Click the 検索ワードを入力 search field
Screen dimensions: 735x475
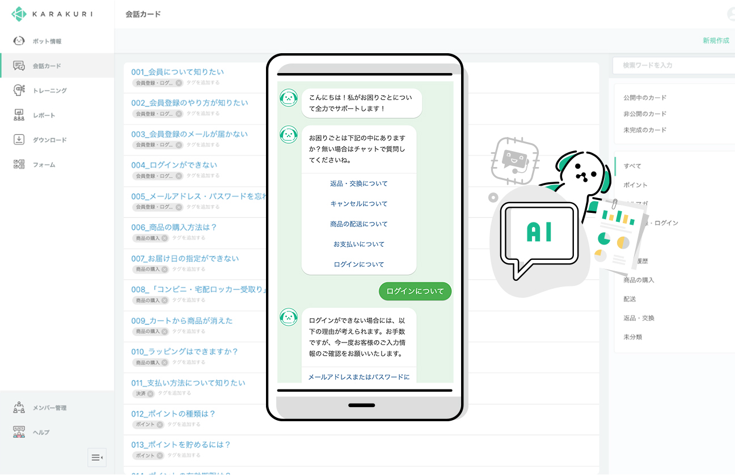pyautogui.click(x=672, y=66)
